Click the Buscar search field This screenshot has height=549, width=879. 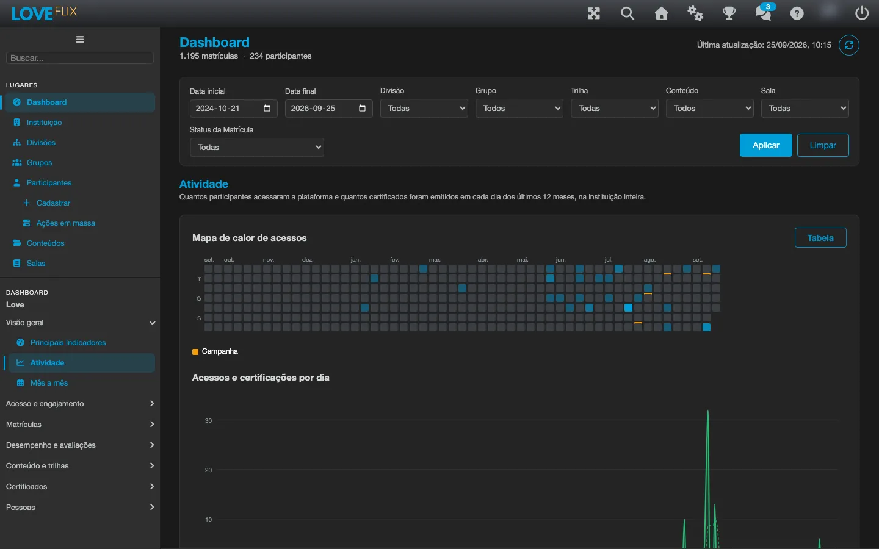coord(80,58)
